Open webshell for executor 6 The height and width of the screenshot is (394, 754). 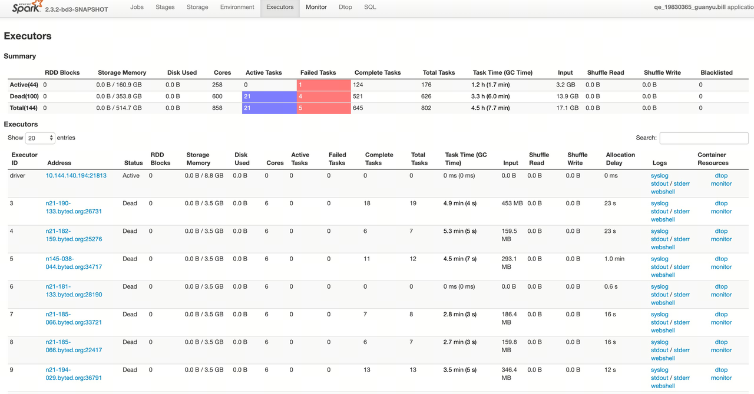(663, 303)
